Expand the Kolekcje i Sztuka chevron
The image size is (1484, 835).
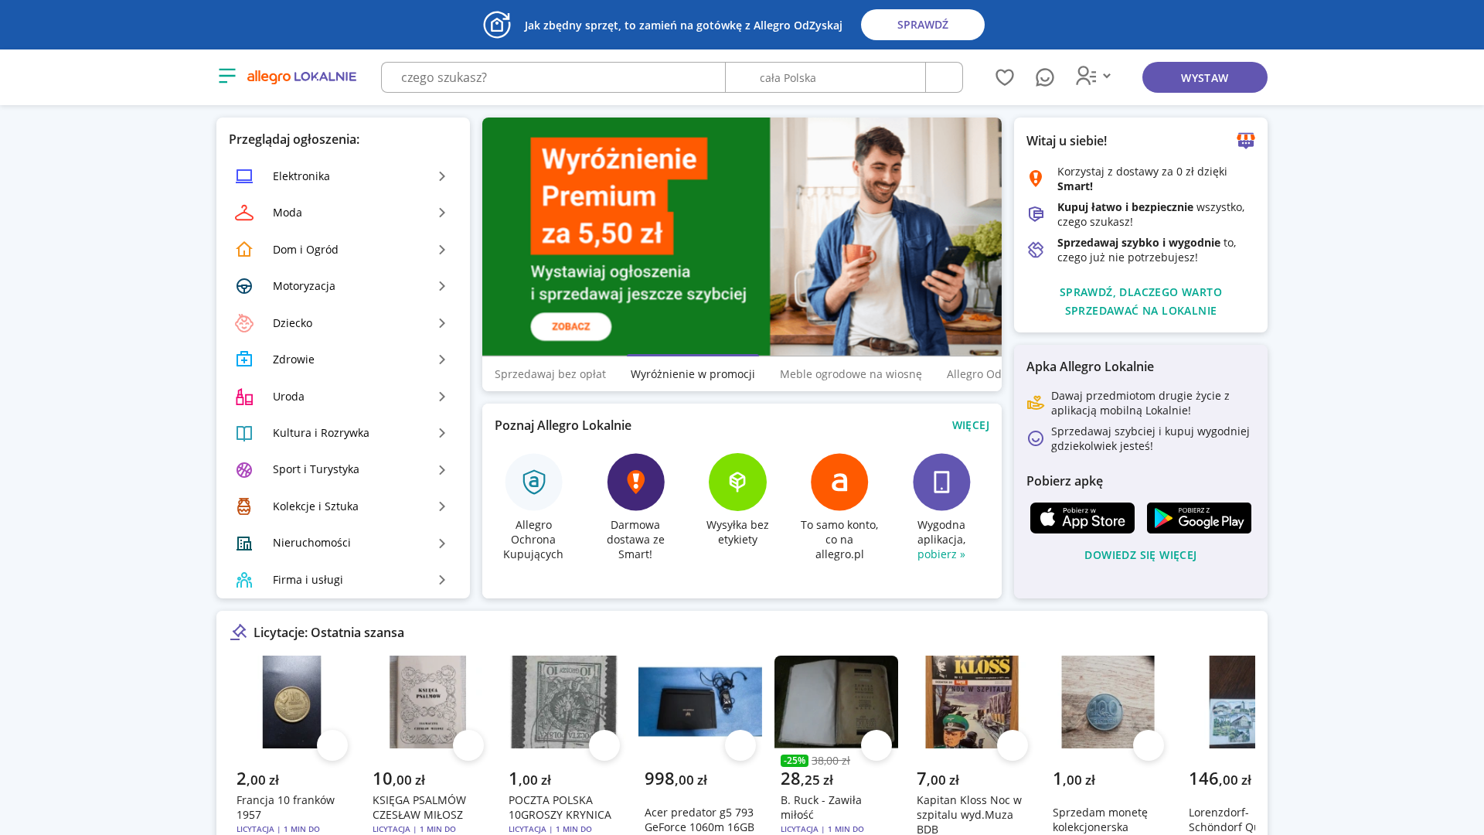pos(442,506)
